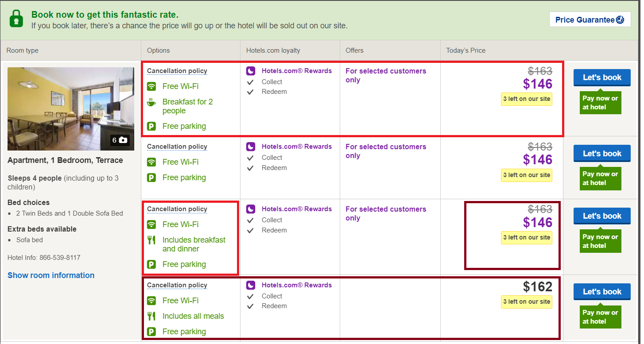Click Show room information link
Viewport: 644px width, 344px height.
coord(51,275)
